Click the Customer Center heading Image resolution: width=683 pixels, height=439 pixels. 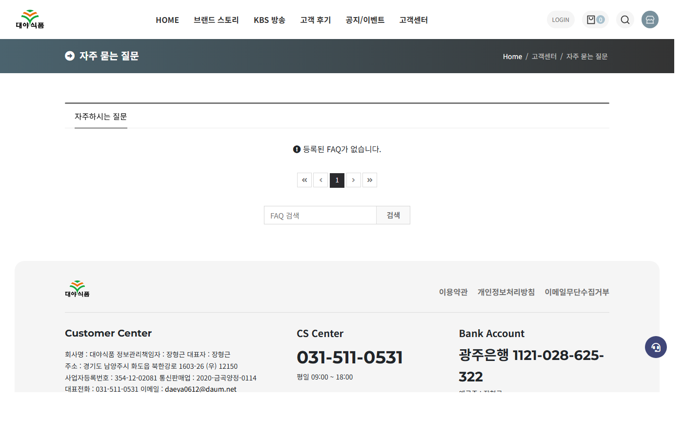[108, 333]
